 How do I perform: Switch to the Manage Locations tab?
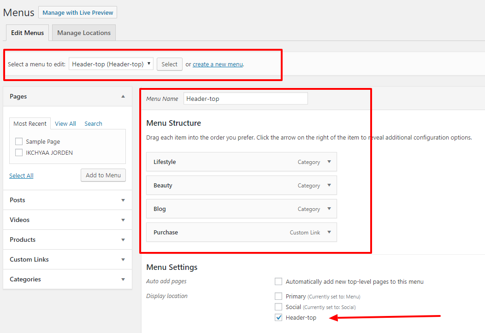[x=84, y=33]
